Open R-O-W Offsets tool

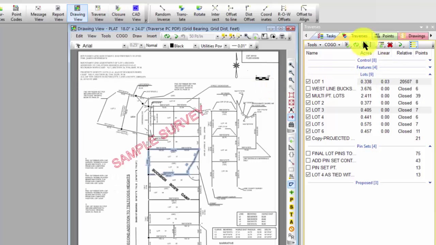click(284, 13)
